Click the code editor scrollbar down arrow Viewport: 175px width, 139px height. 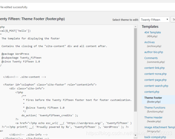pos(135,135)
